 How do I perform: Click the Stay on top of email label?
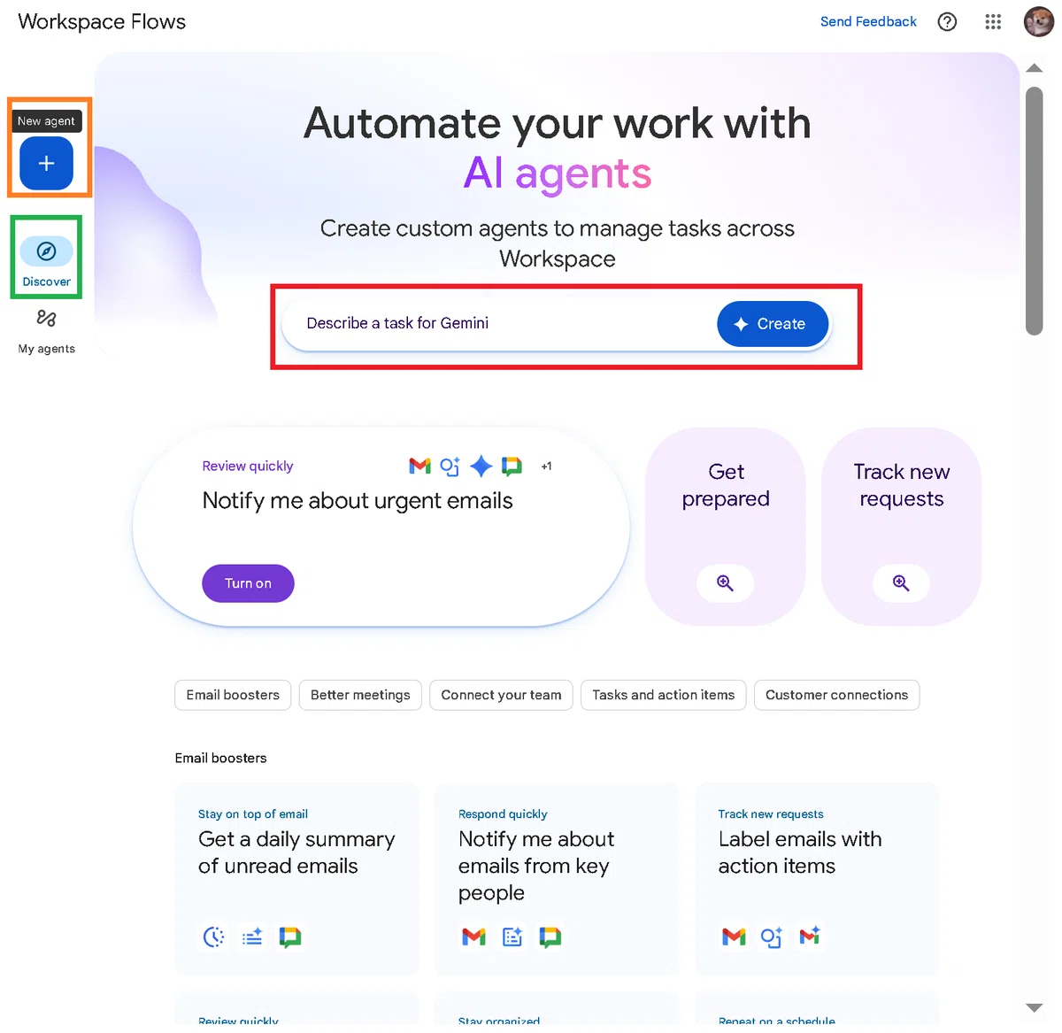pyautogui.click(x=253, y=814)
